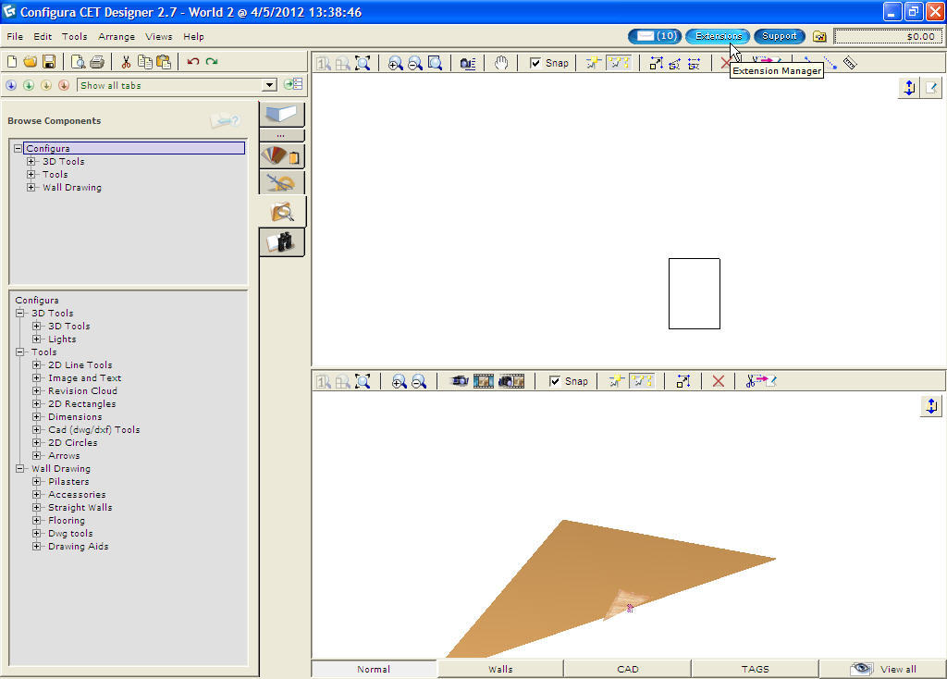
Task: Cut selection with the scissors icon
Action: 126,62
